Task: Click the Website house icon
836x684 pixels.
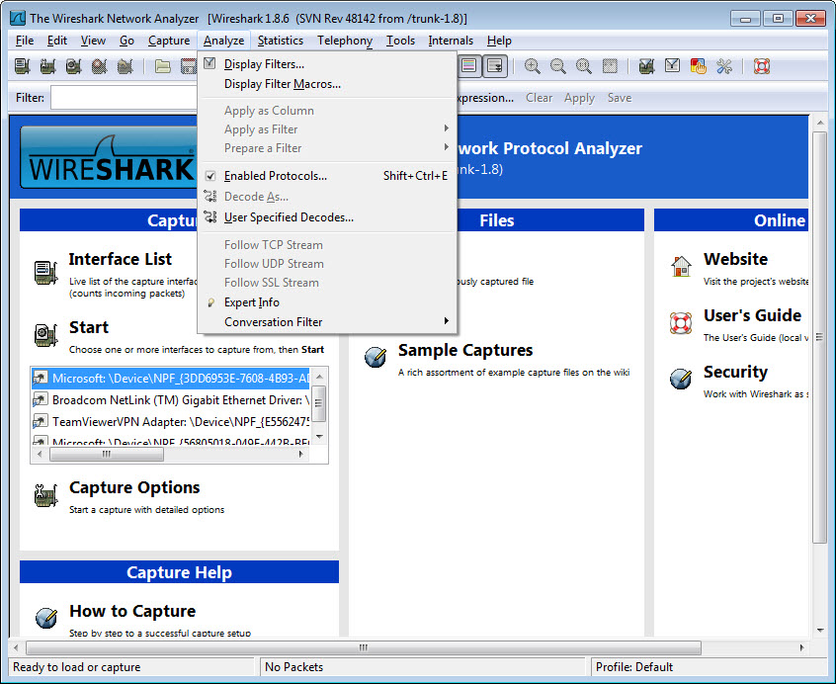Action: coord(681,266)
